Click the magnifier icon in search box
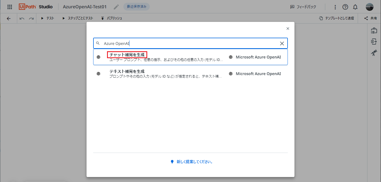The image size is (381, 182). (x=98, y=43)
